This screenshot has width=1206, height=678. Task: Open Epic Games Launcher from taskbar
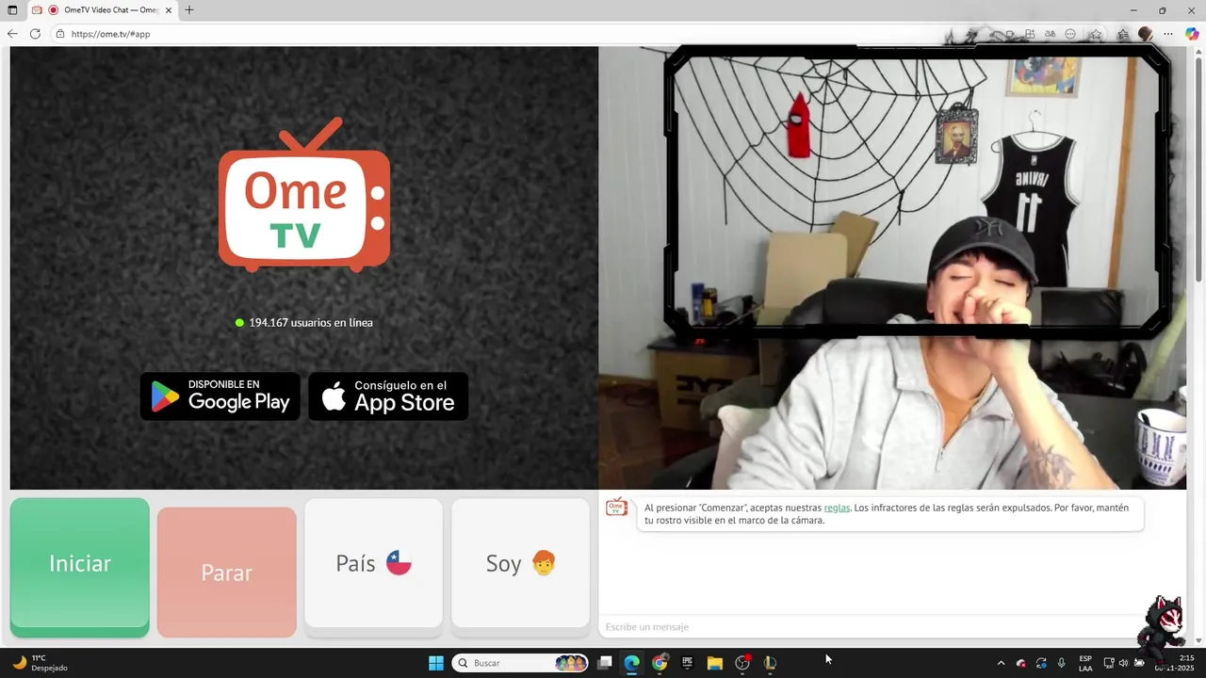pos(687,663)
